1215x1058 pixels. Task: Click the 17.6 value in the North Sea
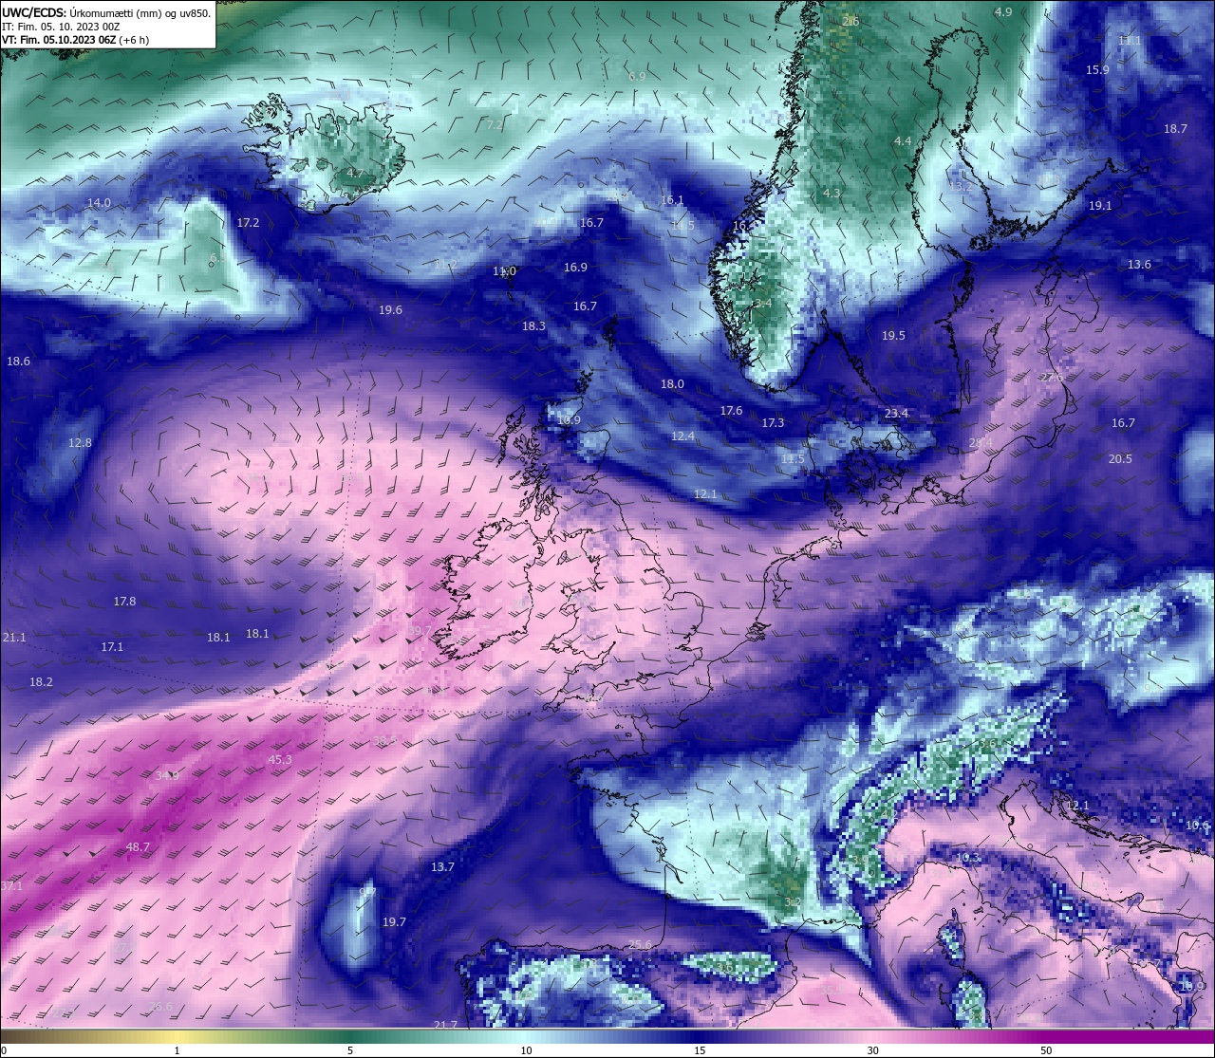tap(731, 410)
